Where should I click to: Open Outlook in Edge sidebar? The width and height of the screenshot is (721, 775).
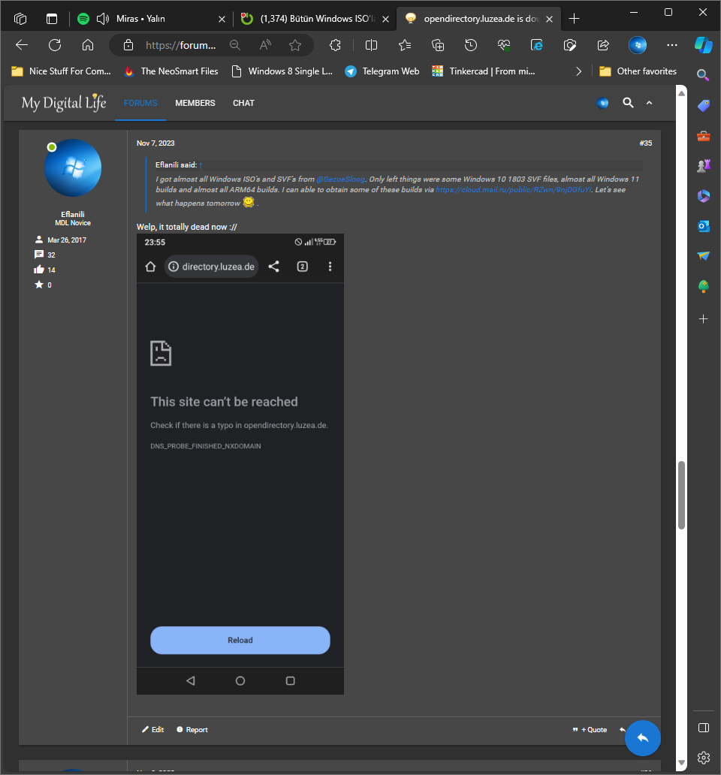point(703,226)
